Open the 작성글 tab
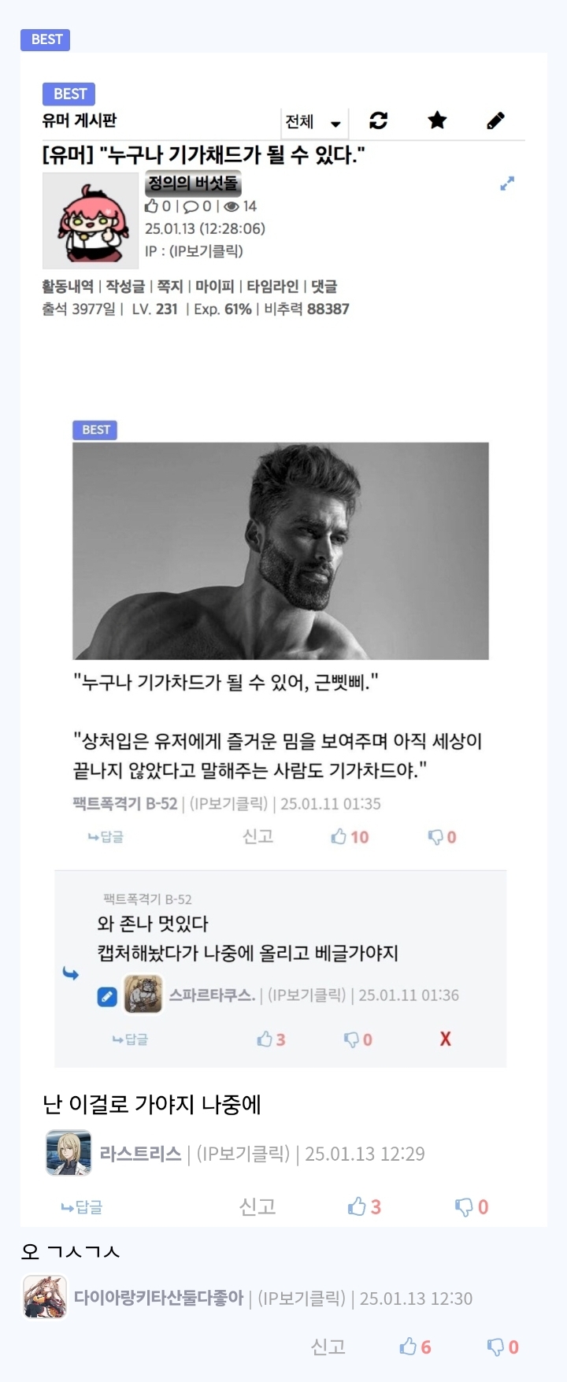This screenshot has width=567, height=1382. [x=125, y=286]
